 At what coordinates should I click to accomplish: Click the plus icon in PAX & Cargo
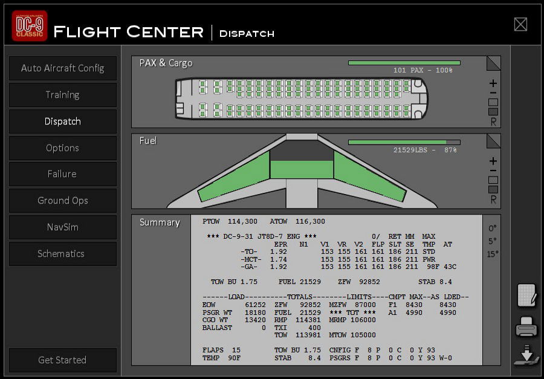493,83
